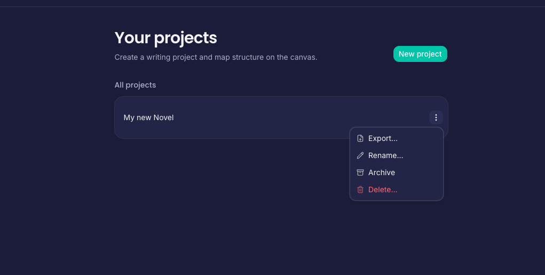Click the Your projects heading
This screenshot has height=275, width=545.
tap(165, 38)
